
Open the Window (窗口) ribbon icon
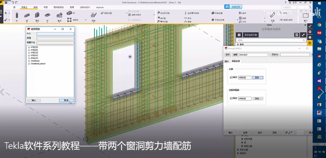tap(305, 15)
